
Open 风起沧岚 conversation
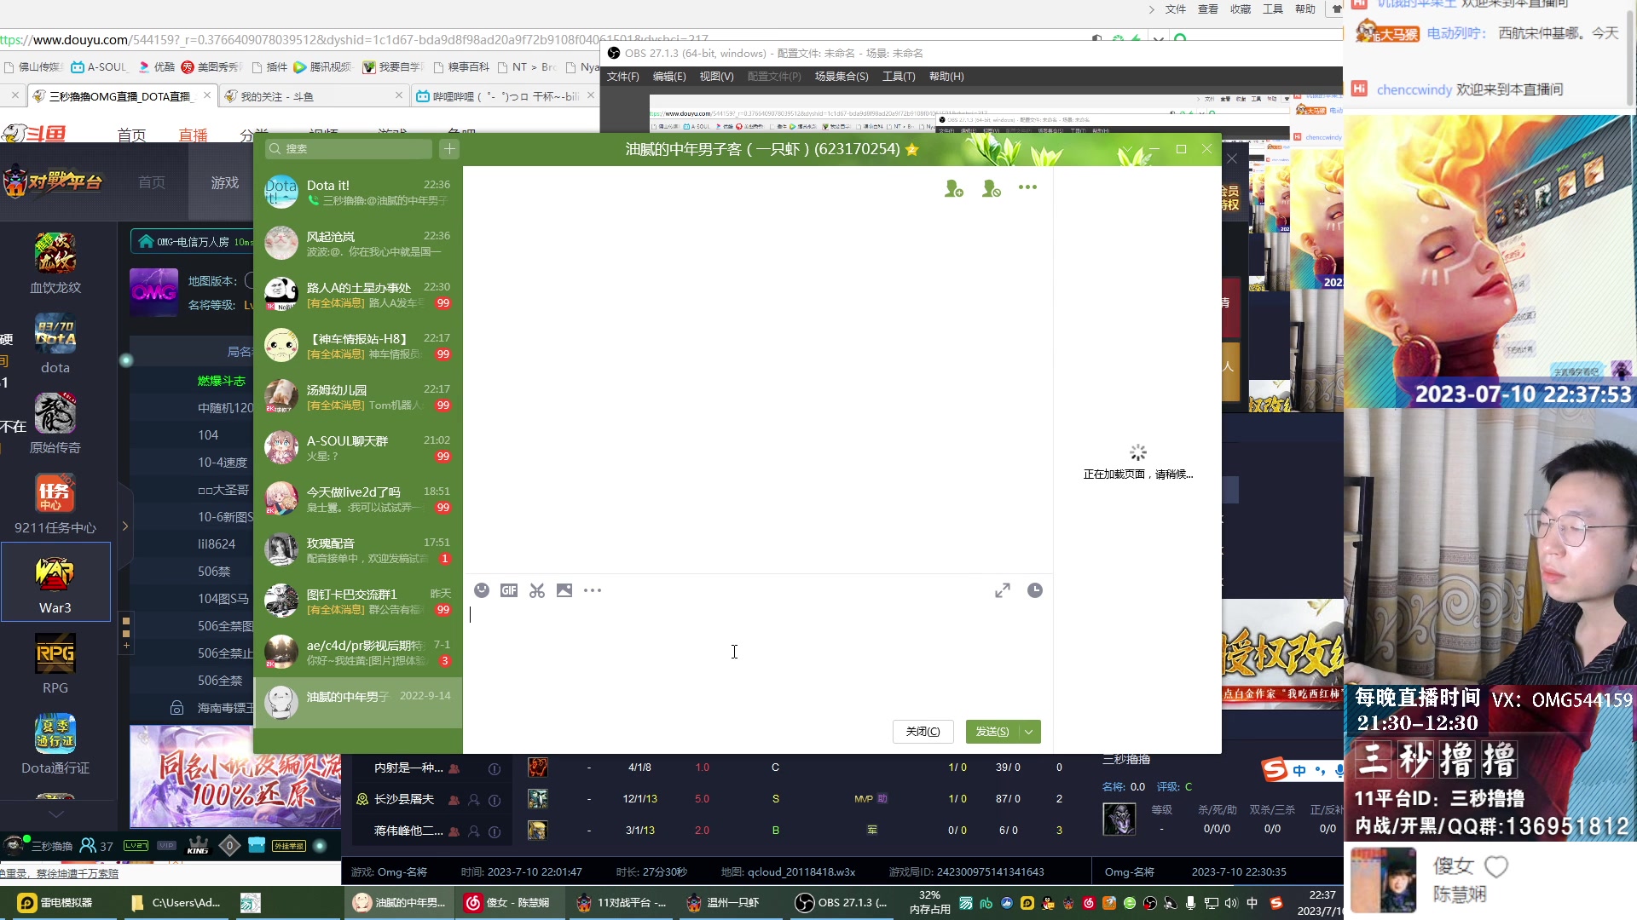coord(358,243)
